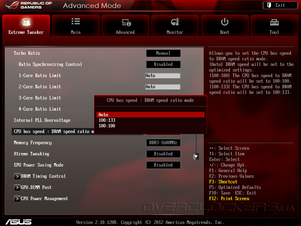Viewport: 301px width, 226px height.
Task: Open the Turbo Ratio Manual dropdown
Action: click(163, 53)
